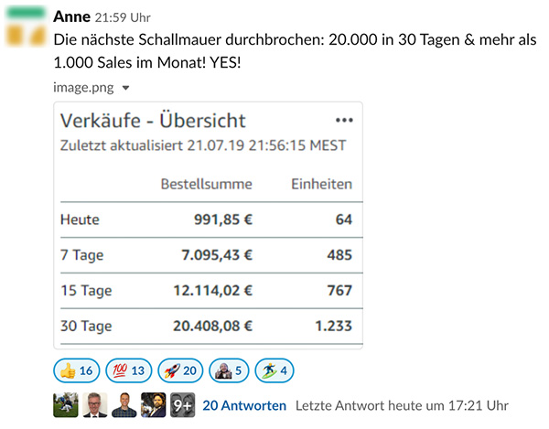The width and height of the screenshot is (549, 429).
Task: Toggle the 100 emoji reaction
Action: click(128, 370)
